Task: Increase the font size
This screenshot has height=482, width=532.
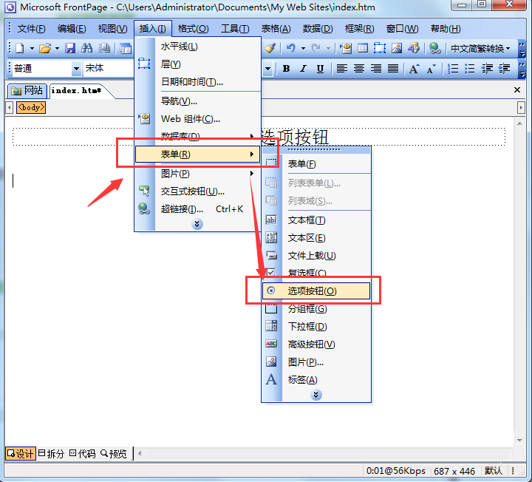Action: point(414,69)
